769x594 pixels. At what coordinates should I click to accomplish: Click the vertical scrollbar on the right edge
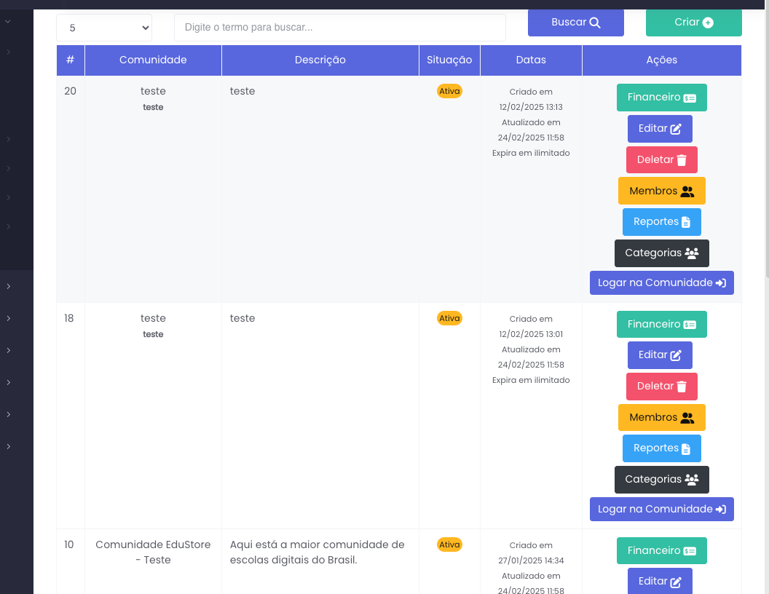click(x=765, y=146)
